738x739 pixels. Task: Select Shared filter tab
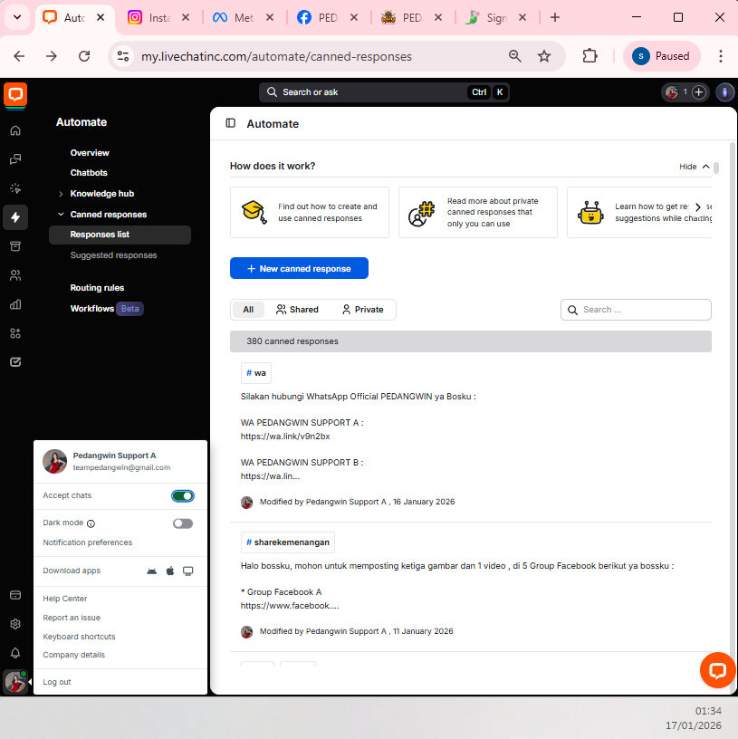(x=297, y=310)
